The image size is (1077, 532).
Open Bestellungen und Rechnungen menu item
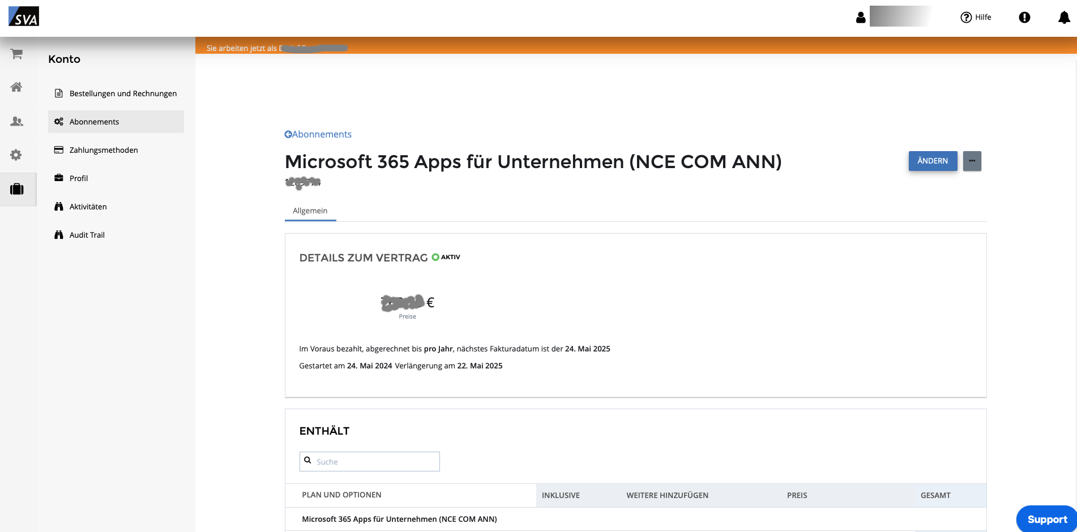(123, 93)
